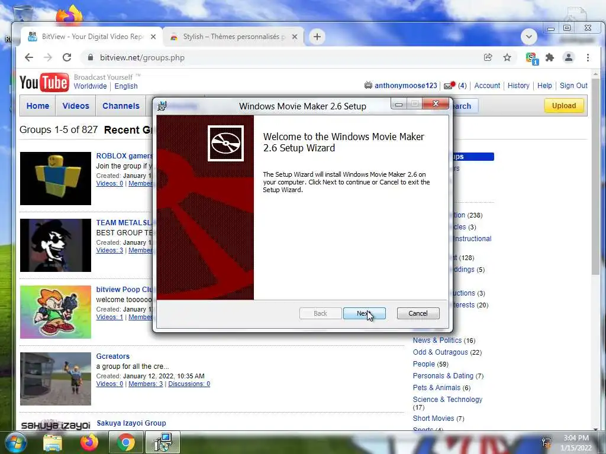Open the Odd & Outrageous category
Screen dimensions: 606x454
(440, 352)
